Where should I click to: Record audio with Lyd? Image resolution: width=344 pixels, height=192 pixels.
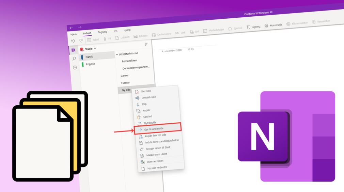pos(194,32)
